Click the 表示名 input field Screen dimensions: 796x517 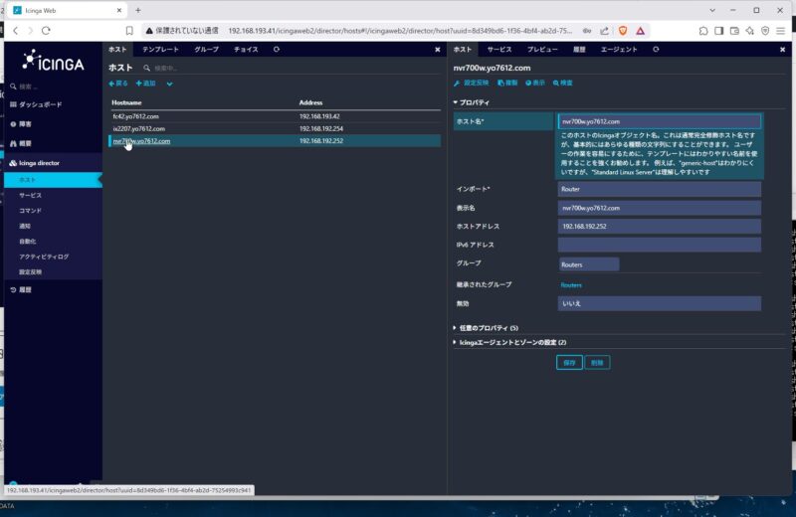(x=659, y=208)
